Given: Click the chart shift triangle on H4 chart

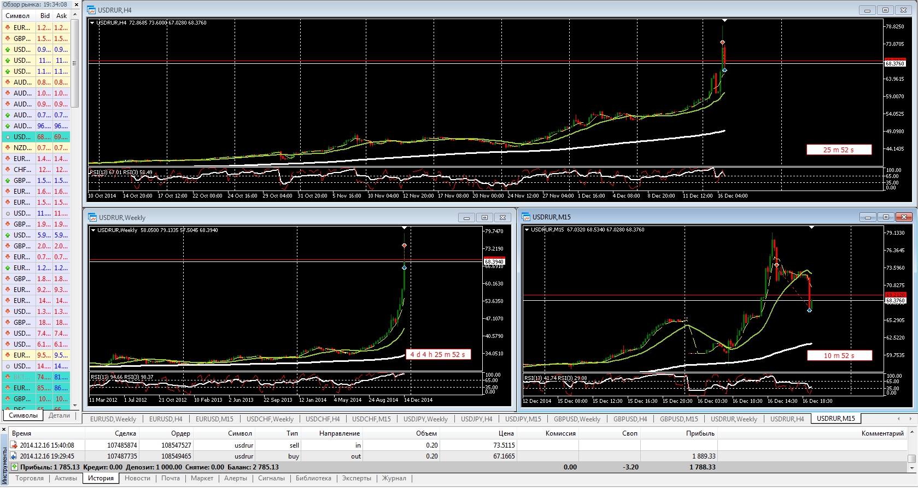Looking at the screenshot, I should pyautogui.click(x=724, y=20).
